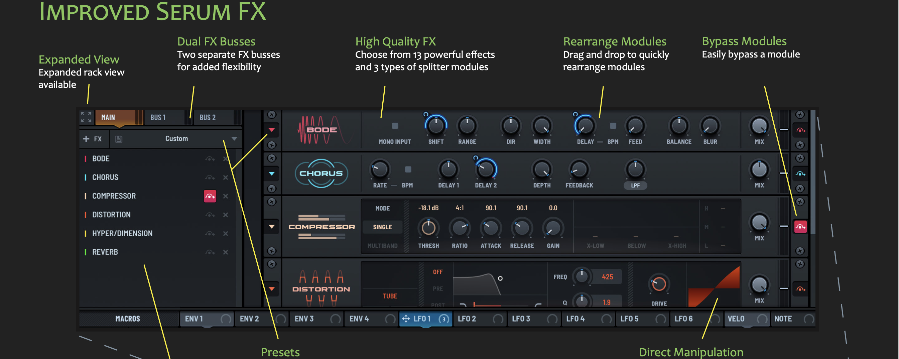Select the NOTE modulator tab
Image resolution: width=899 pixels, height=359 pixels.
coord(793,319)
